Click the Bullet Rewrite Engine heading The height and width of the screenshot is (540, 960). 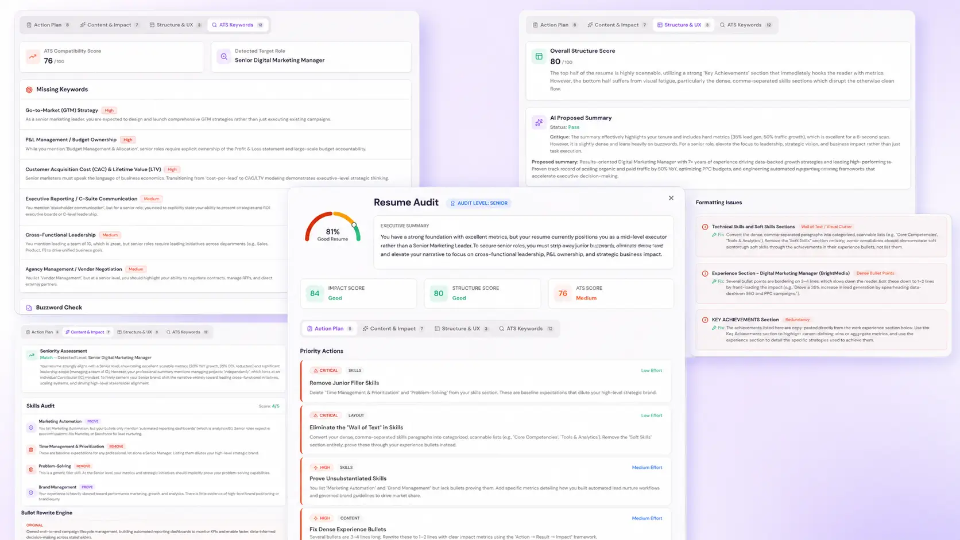coord(47,513)
